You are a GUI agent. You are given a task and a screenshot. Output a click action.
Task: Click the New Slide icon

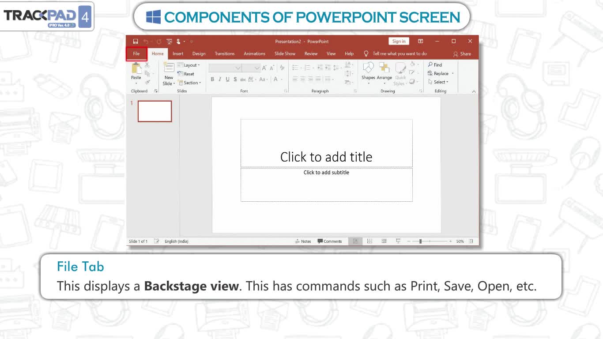(x=169, y=68)
